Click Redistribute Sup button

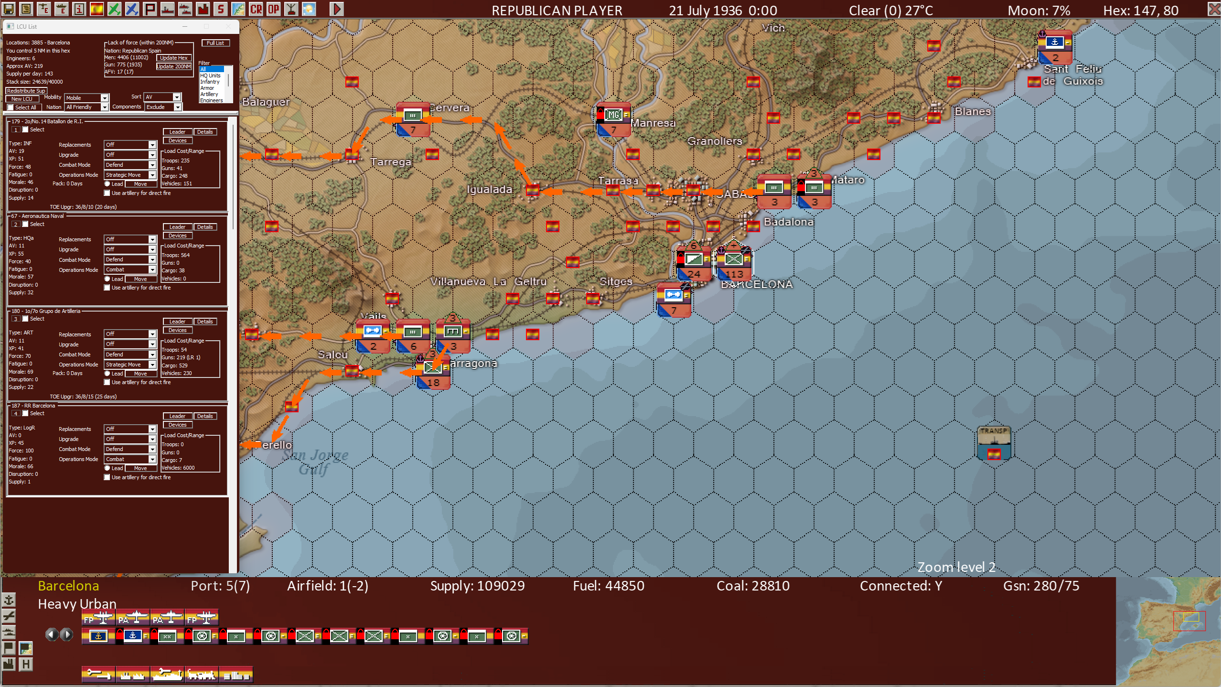26,91
